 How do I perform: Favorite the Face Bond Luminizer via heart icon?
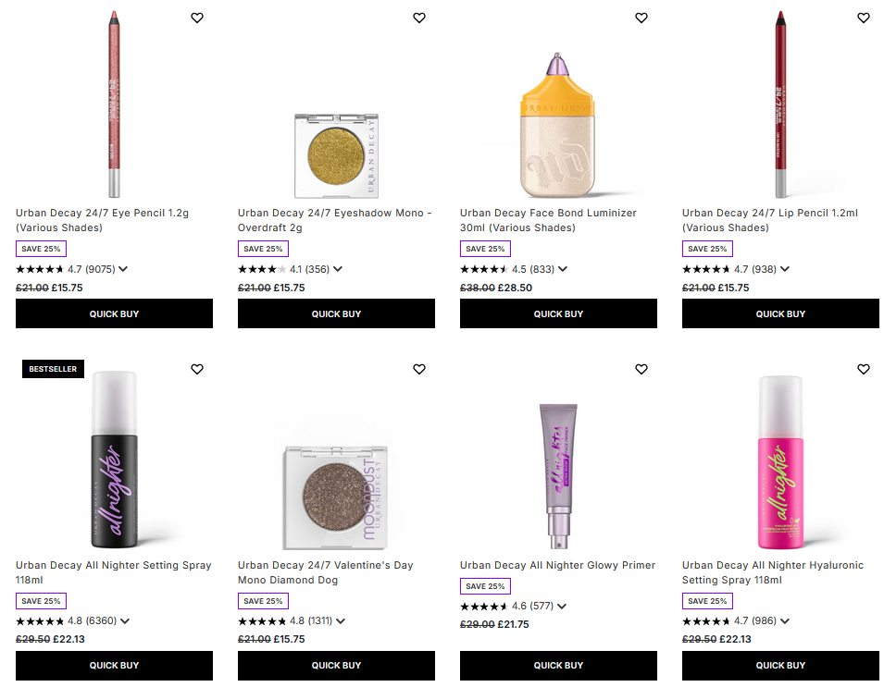[641, 18]
